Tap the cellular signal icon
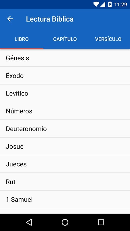This screenshot has width=130, height=231. click(103, 4)
